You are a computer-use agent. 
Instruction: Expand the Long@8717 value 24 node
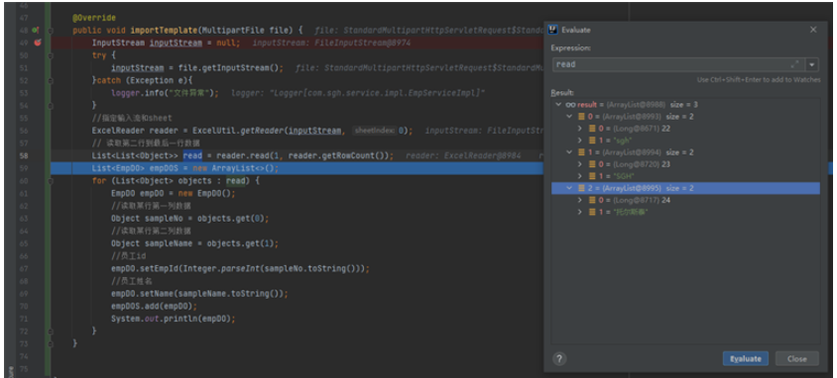pos(581,200)
